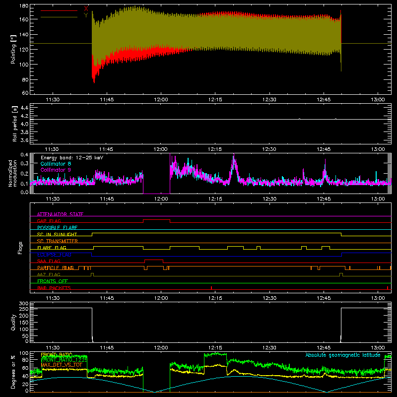Click the 12:00 tick label under Pointing plot
Image resolution: width=397 pixels, height=397 pixels.
(x=161, y=100)
